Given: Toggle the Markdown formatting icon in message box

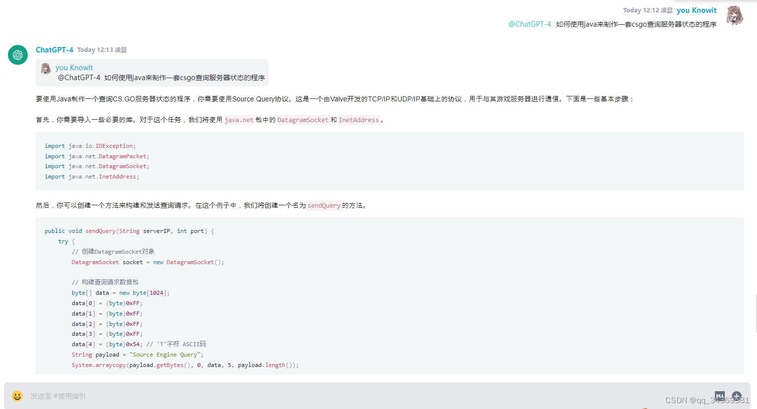Looking at the screenshot, I should [x=720, y=396].
